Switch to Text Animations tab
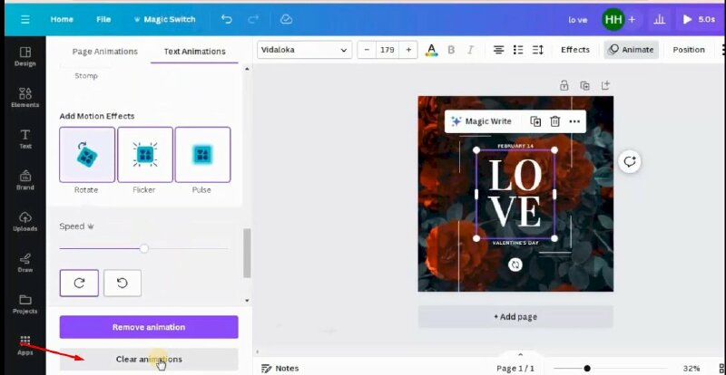This screenshot has height=375, width=726. [194, 52]
